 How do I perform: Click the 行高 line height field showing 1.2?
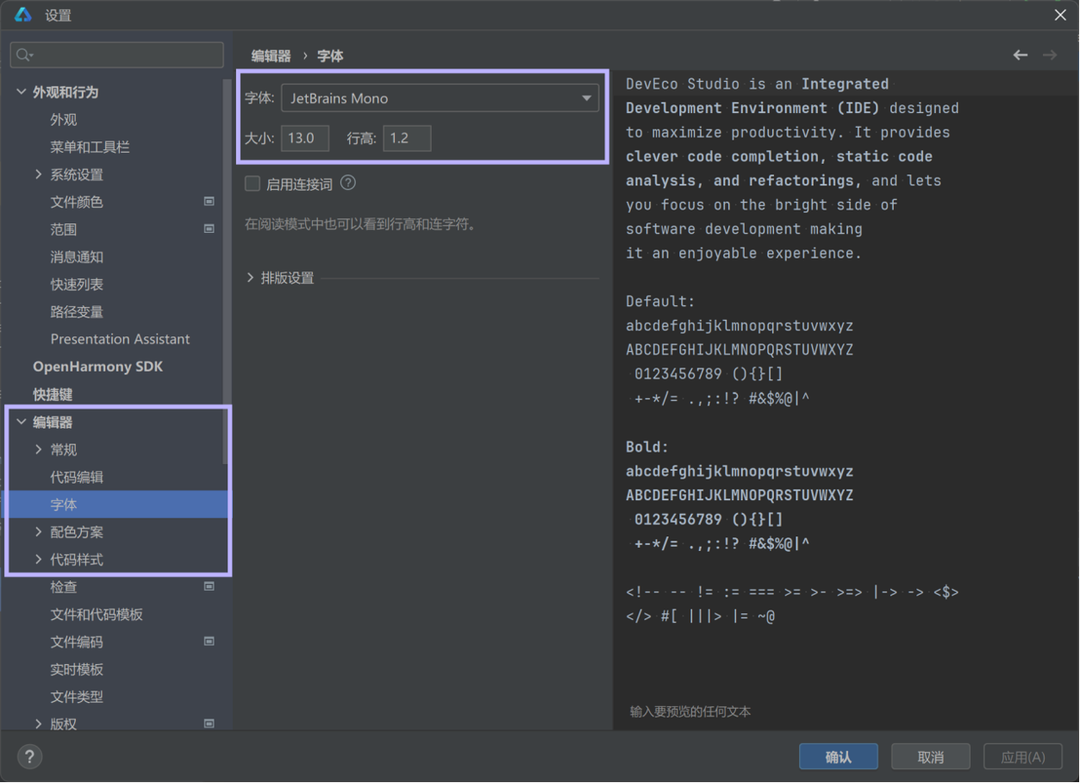[407, 138]
